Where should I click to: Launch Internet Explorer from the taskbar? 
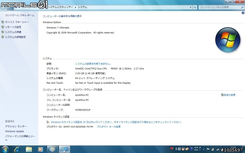pyautogui.click(x=17, y=150)
